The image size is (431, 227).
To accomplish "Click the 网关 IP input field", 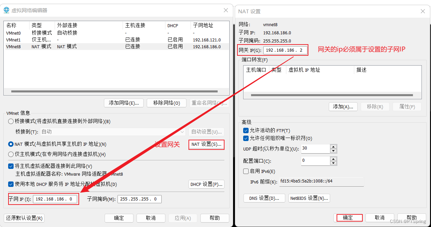I will pyautogui.click(x=285, y=50).
